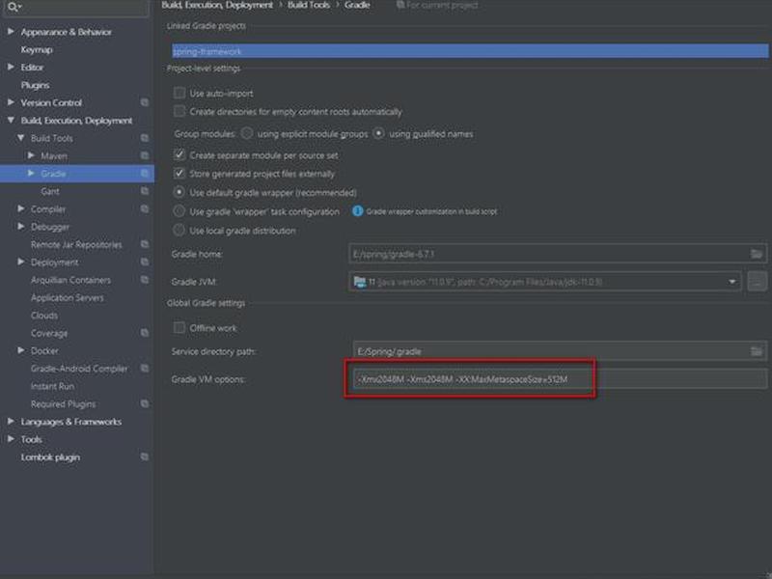Select the spring-framework linked Gradle project
This screenshot has width=772, height=579.
pos(470,51)
